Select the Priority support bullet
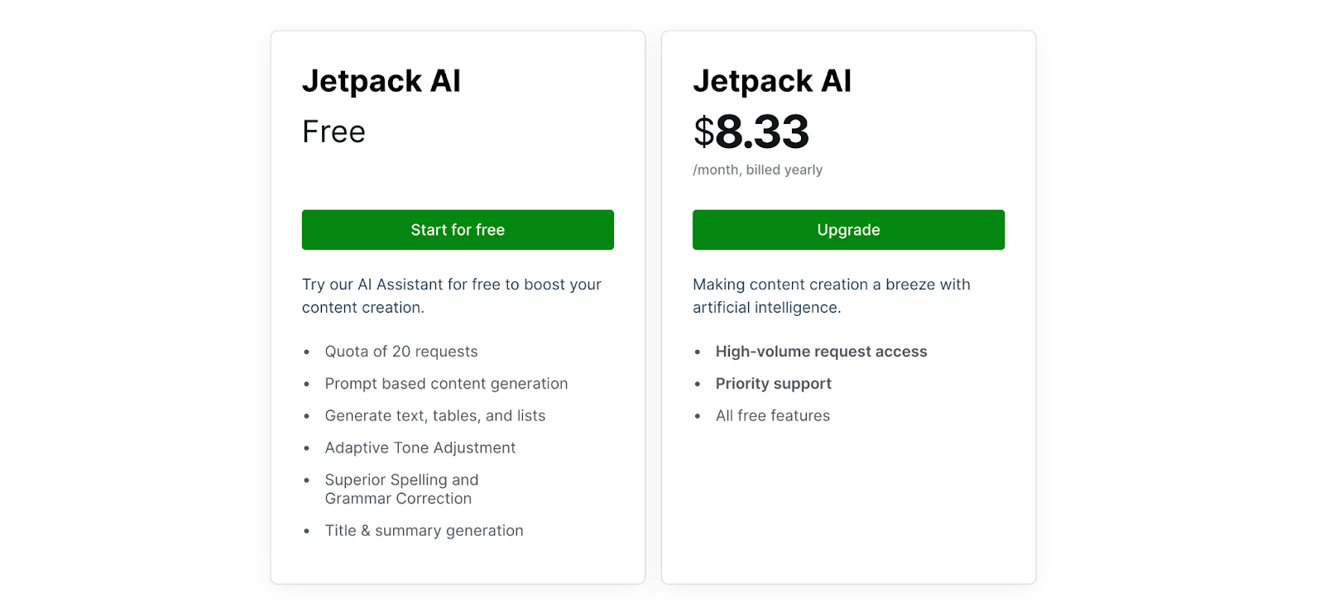Screen dimensions: 1324x612 point(773,383)
